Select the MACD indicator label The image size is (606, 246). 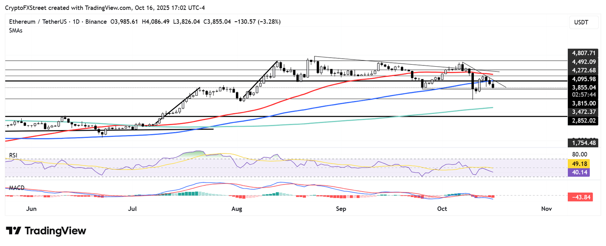click(17, 188)
